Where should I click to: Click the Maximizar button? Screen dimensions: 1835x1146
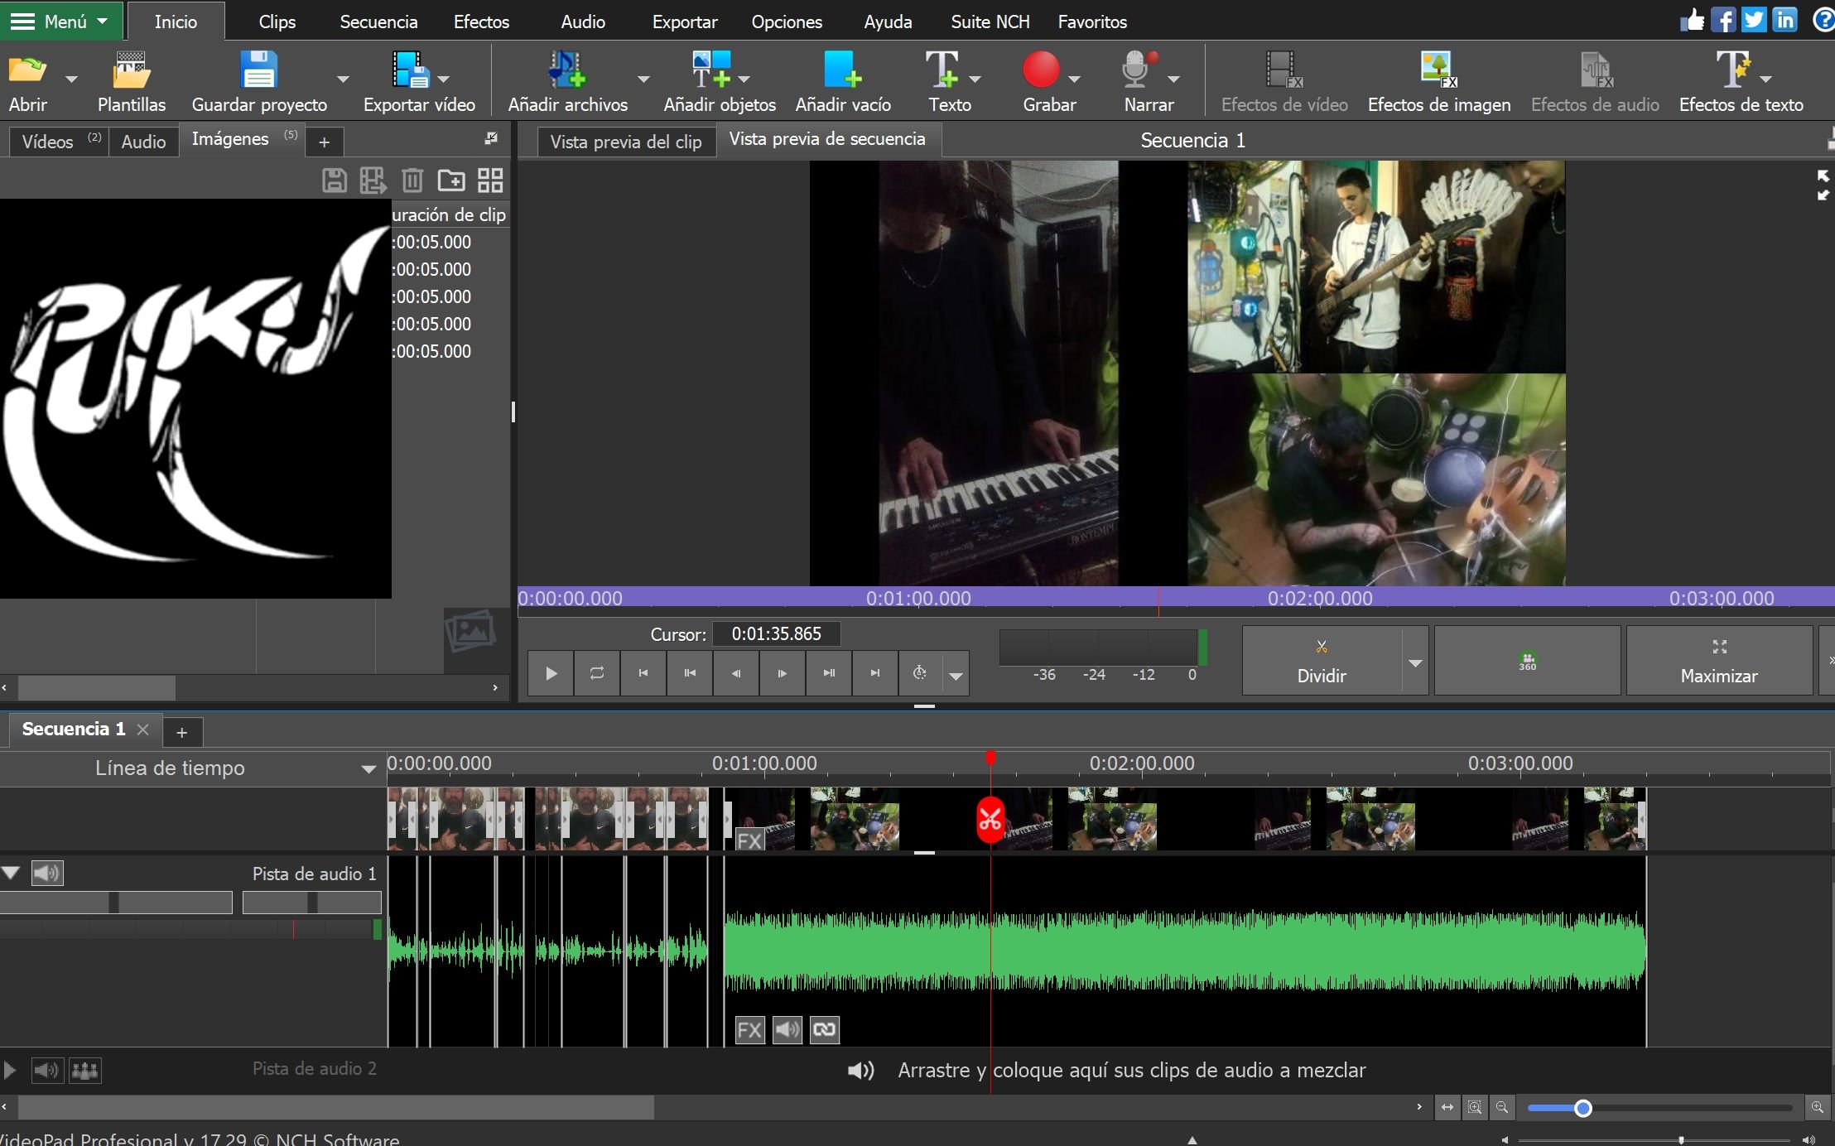tap(1718, 661)
